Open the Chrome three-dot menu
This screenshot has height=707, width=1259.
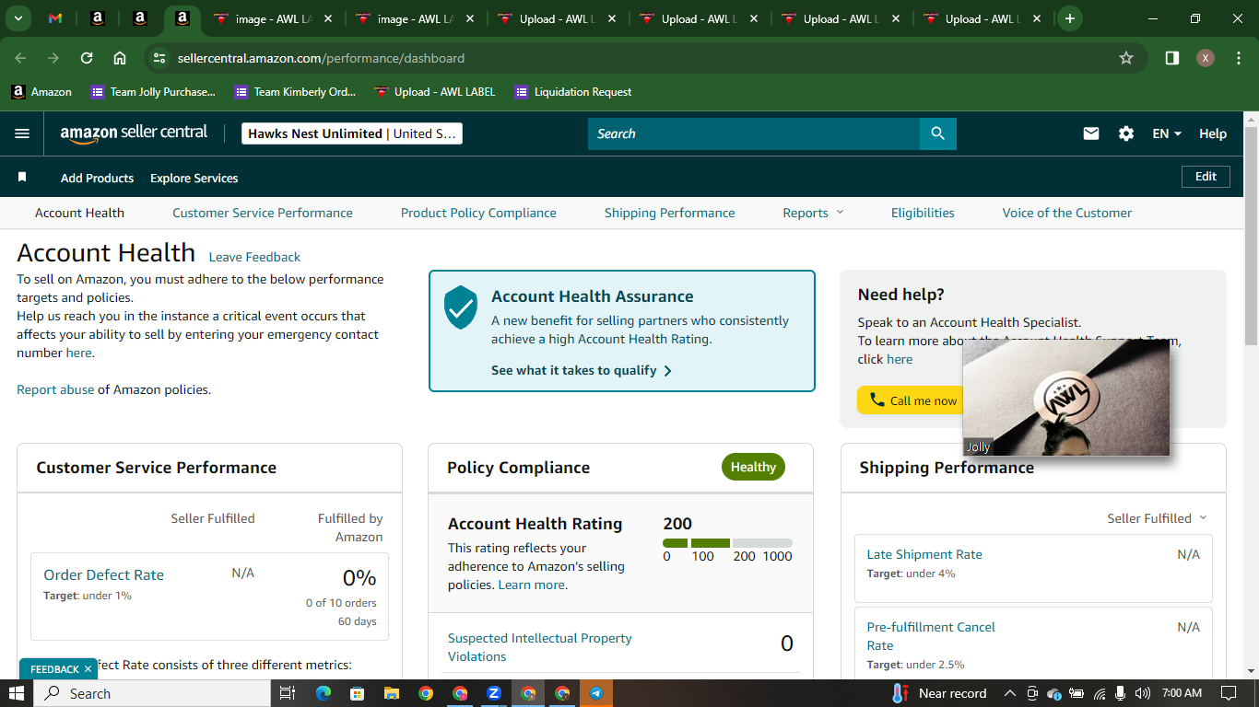coord(1237,58)
